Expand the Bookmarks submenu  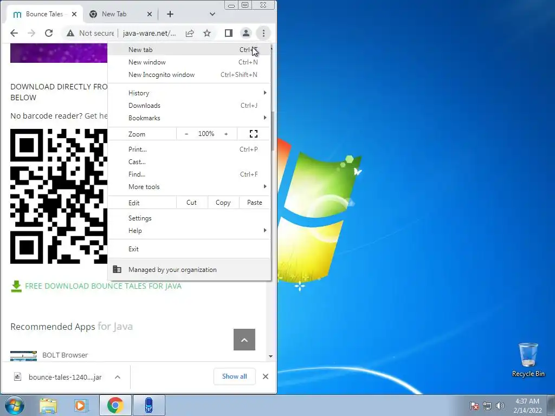[x=189, y=118]
